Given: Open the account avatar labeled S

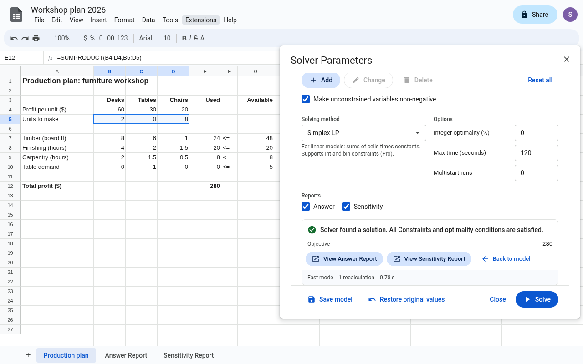Looking at the screenshot, I should click(570, 15).
